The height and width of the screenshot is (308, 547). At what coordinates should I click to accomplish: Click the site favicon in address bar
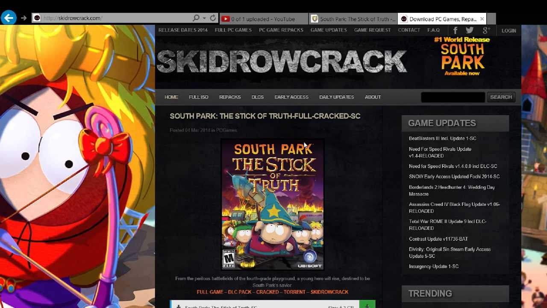click(x=37, y=18)
